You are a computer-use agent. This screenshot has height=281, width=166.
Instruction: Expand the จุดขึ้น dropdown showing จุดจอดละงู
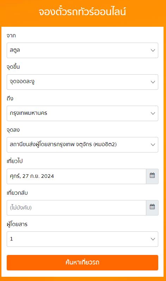click(x=82, y=82)
